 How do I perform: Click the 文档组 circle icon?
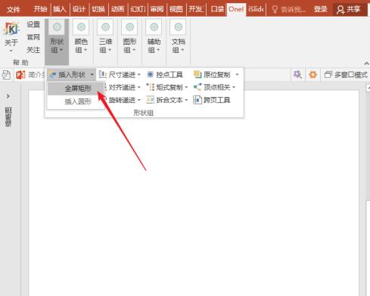click(x=179, y=26)
